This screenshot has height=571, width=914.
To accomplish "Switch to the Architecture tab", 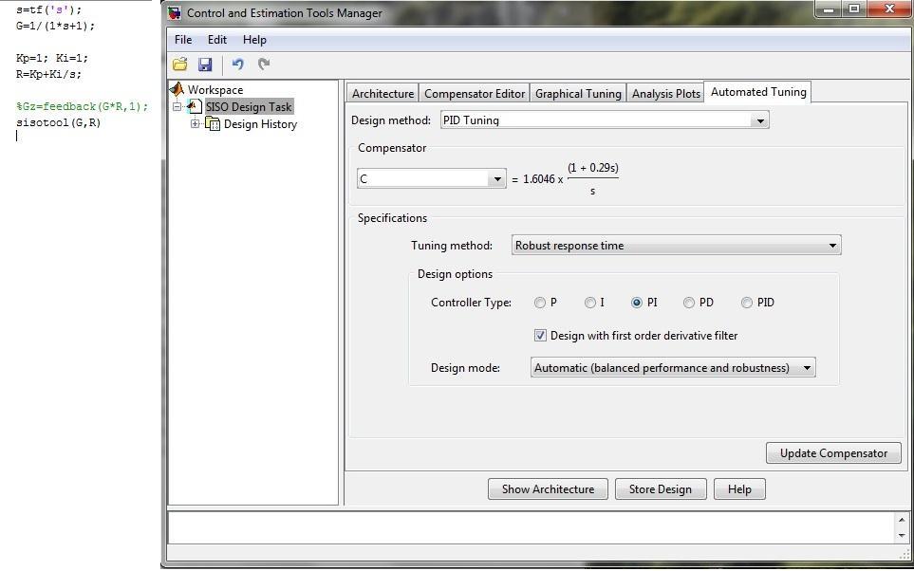I will [383, 93].
